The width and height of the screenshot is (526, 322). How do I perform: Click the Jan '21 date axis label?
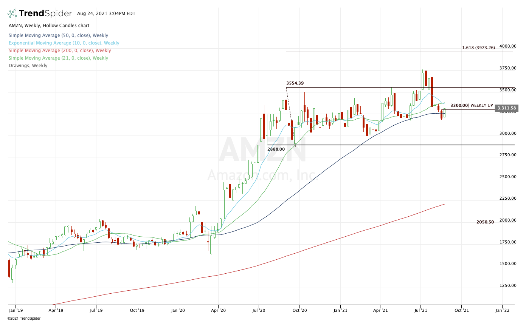tap(340, 310)
